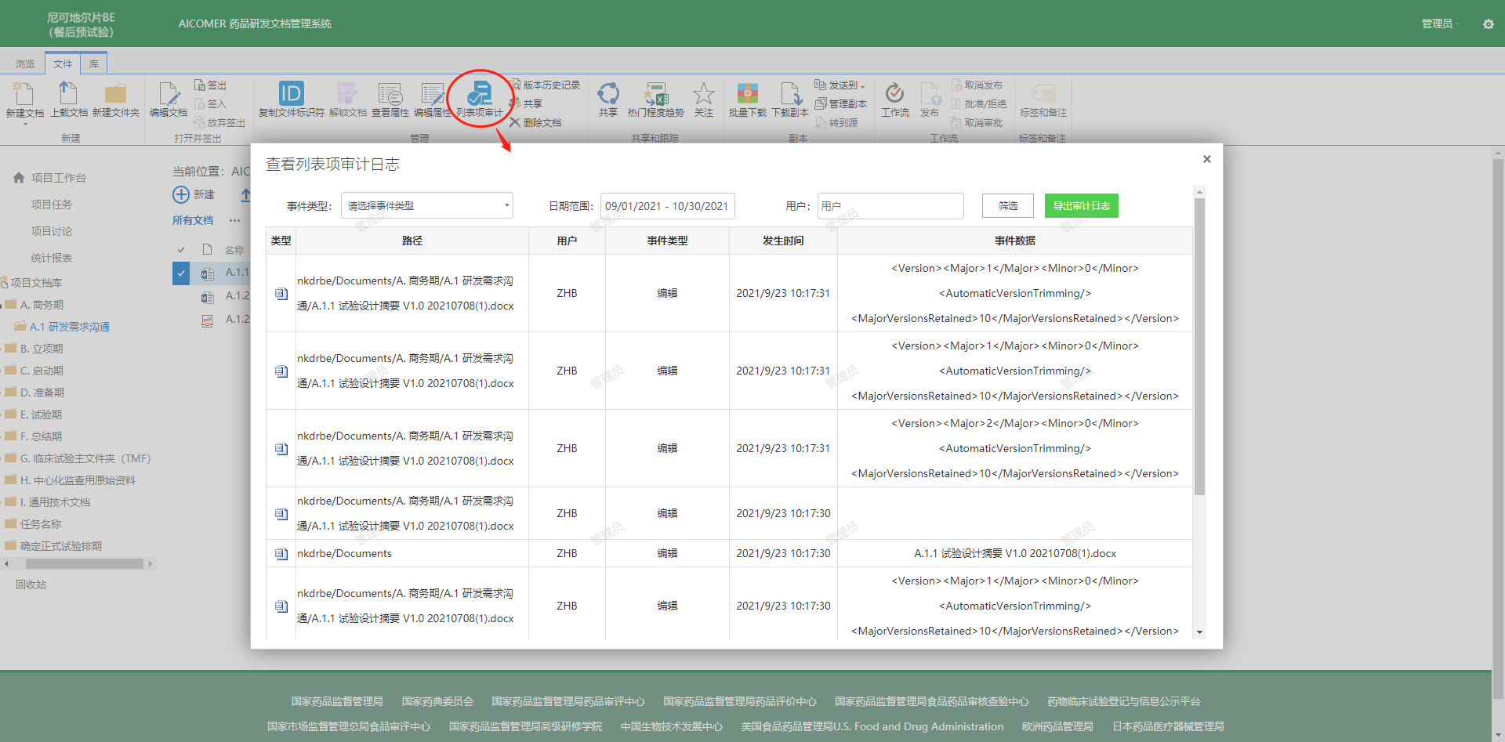Click 管理副本 manage copies
This screenshot has height=742, width=1505.
(841, 103)
